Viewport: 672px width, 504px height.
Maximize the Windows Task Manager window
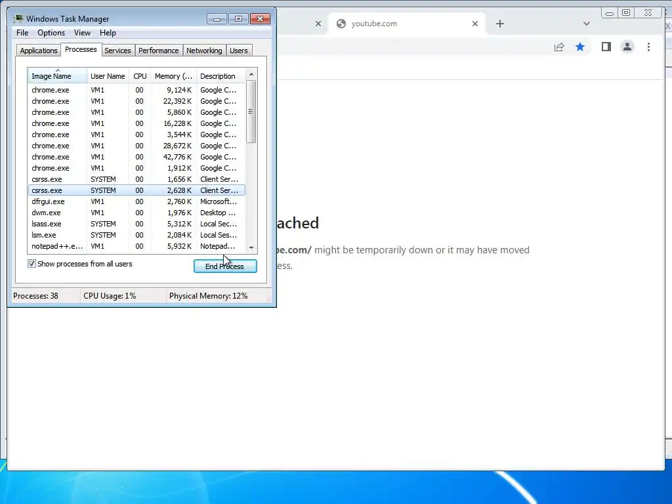238,19
